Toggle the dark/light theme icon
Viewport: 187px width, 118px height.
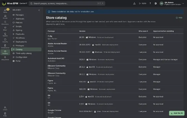[x=155, y=3]
